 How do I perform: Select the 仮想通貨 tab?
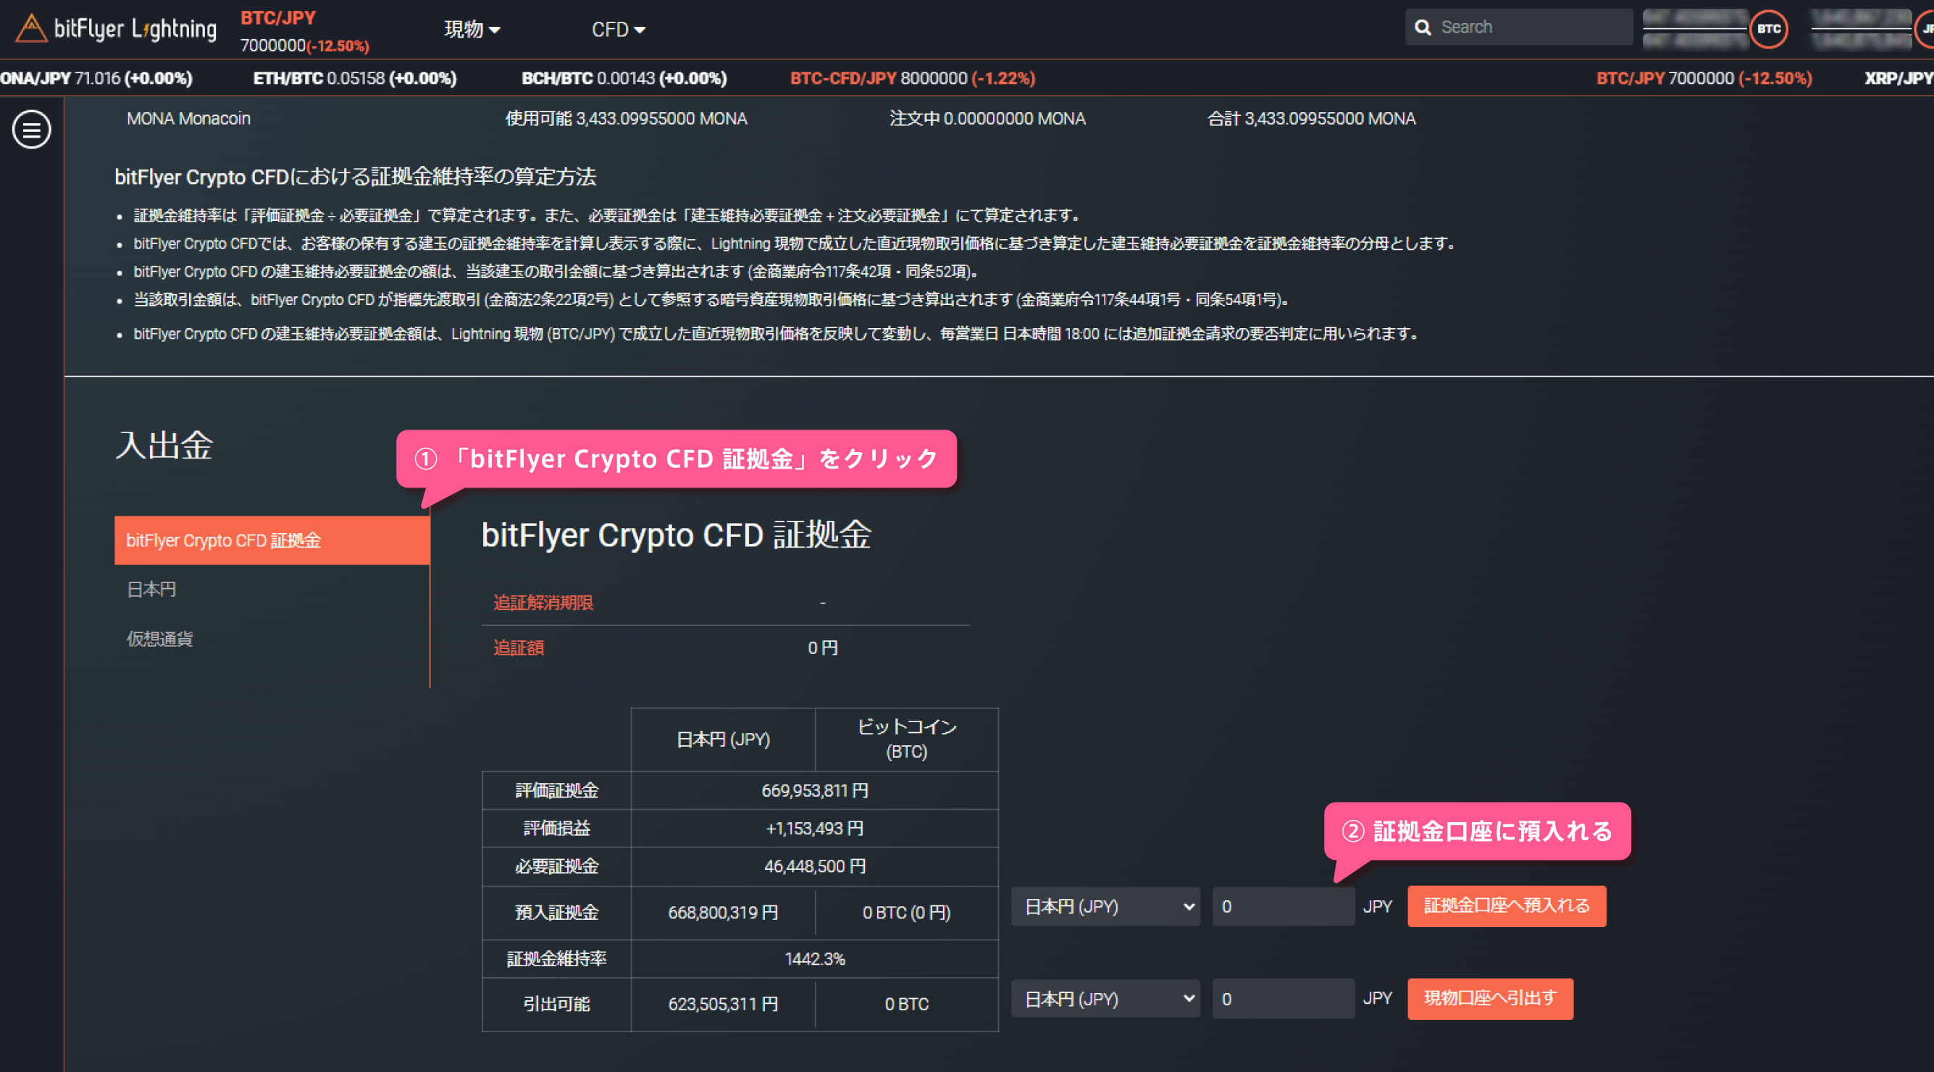(x=160, y=639)
